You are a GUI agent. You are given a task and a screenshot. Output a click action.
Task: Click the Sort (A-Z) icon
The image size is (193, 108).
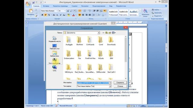(101, 11)
